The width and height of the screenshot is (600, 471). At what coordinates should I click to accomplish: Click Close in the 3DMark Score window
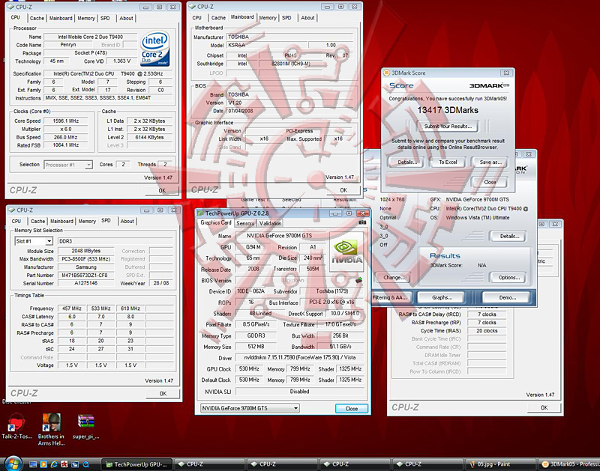point(490,182)
